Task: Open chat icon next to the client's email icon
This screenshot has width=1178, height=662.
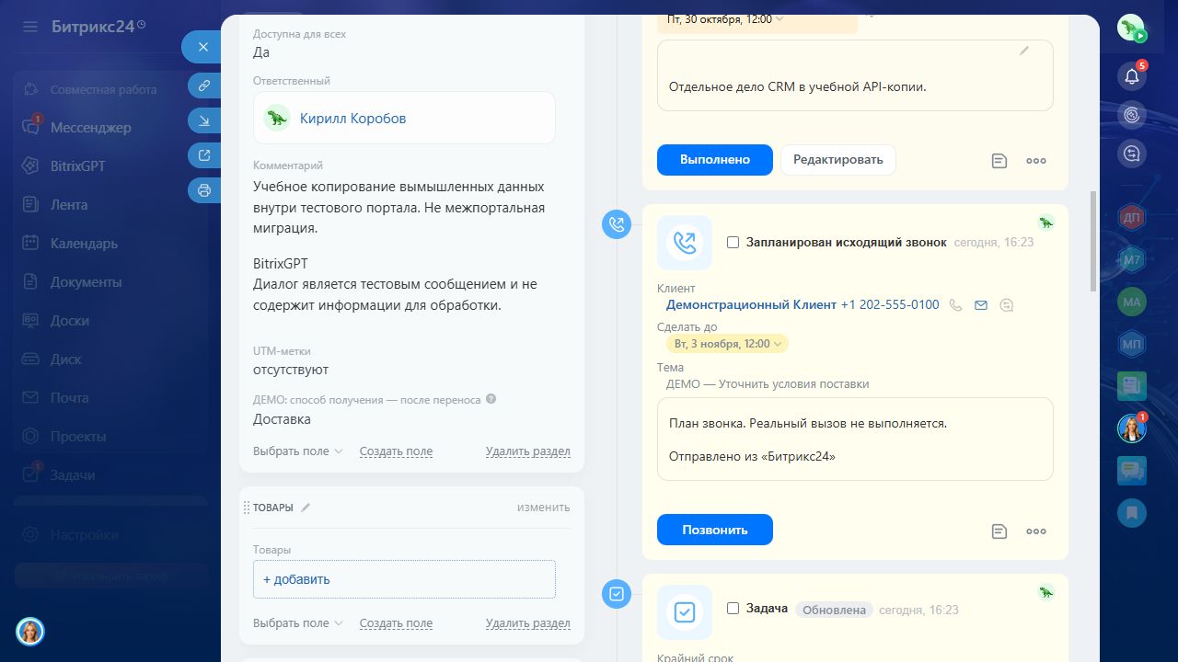Action: [1007, 305]
